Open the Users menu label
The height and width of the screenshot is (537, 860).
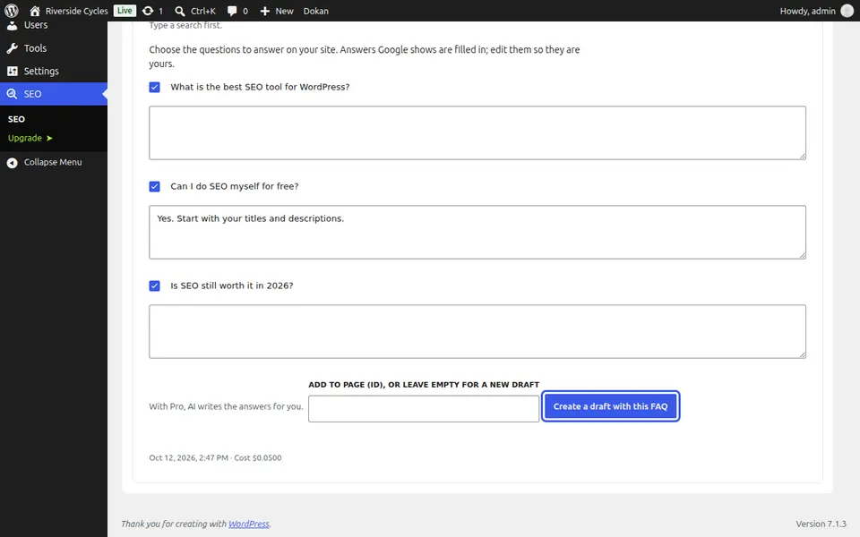tap(36, 25)
